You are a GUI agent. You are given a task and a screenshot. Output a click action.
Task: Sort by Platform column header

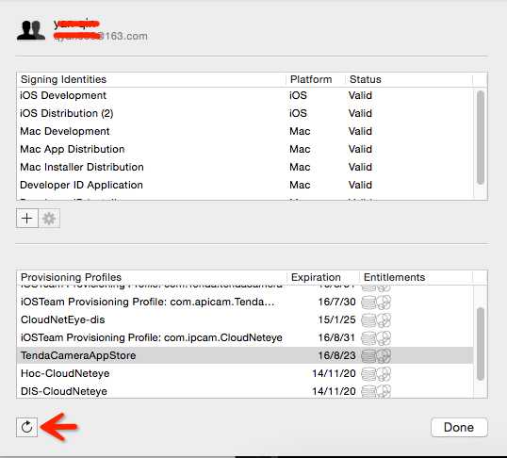pos(316,79)
